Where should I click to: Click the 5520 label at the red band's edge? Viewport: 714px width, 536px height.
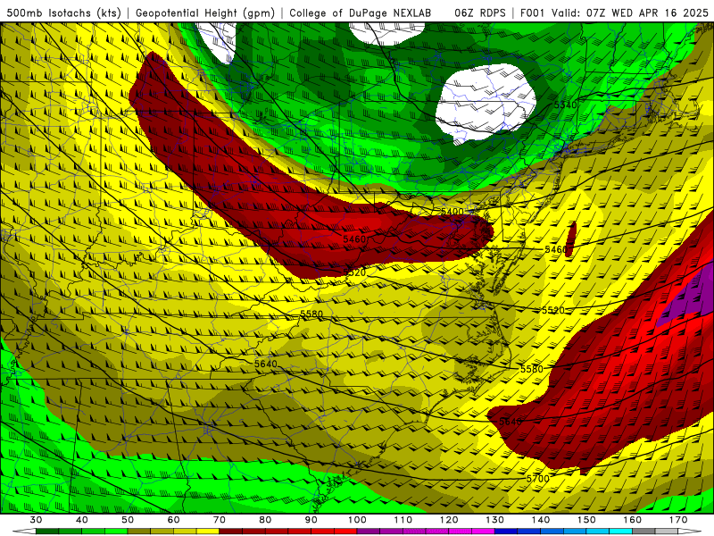354,272
